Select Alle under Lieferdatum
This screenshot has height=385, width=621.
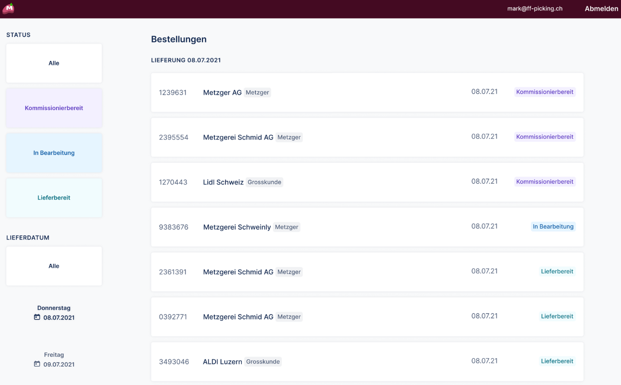coord(54,266)
